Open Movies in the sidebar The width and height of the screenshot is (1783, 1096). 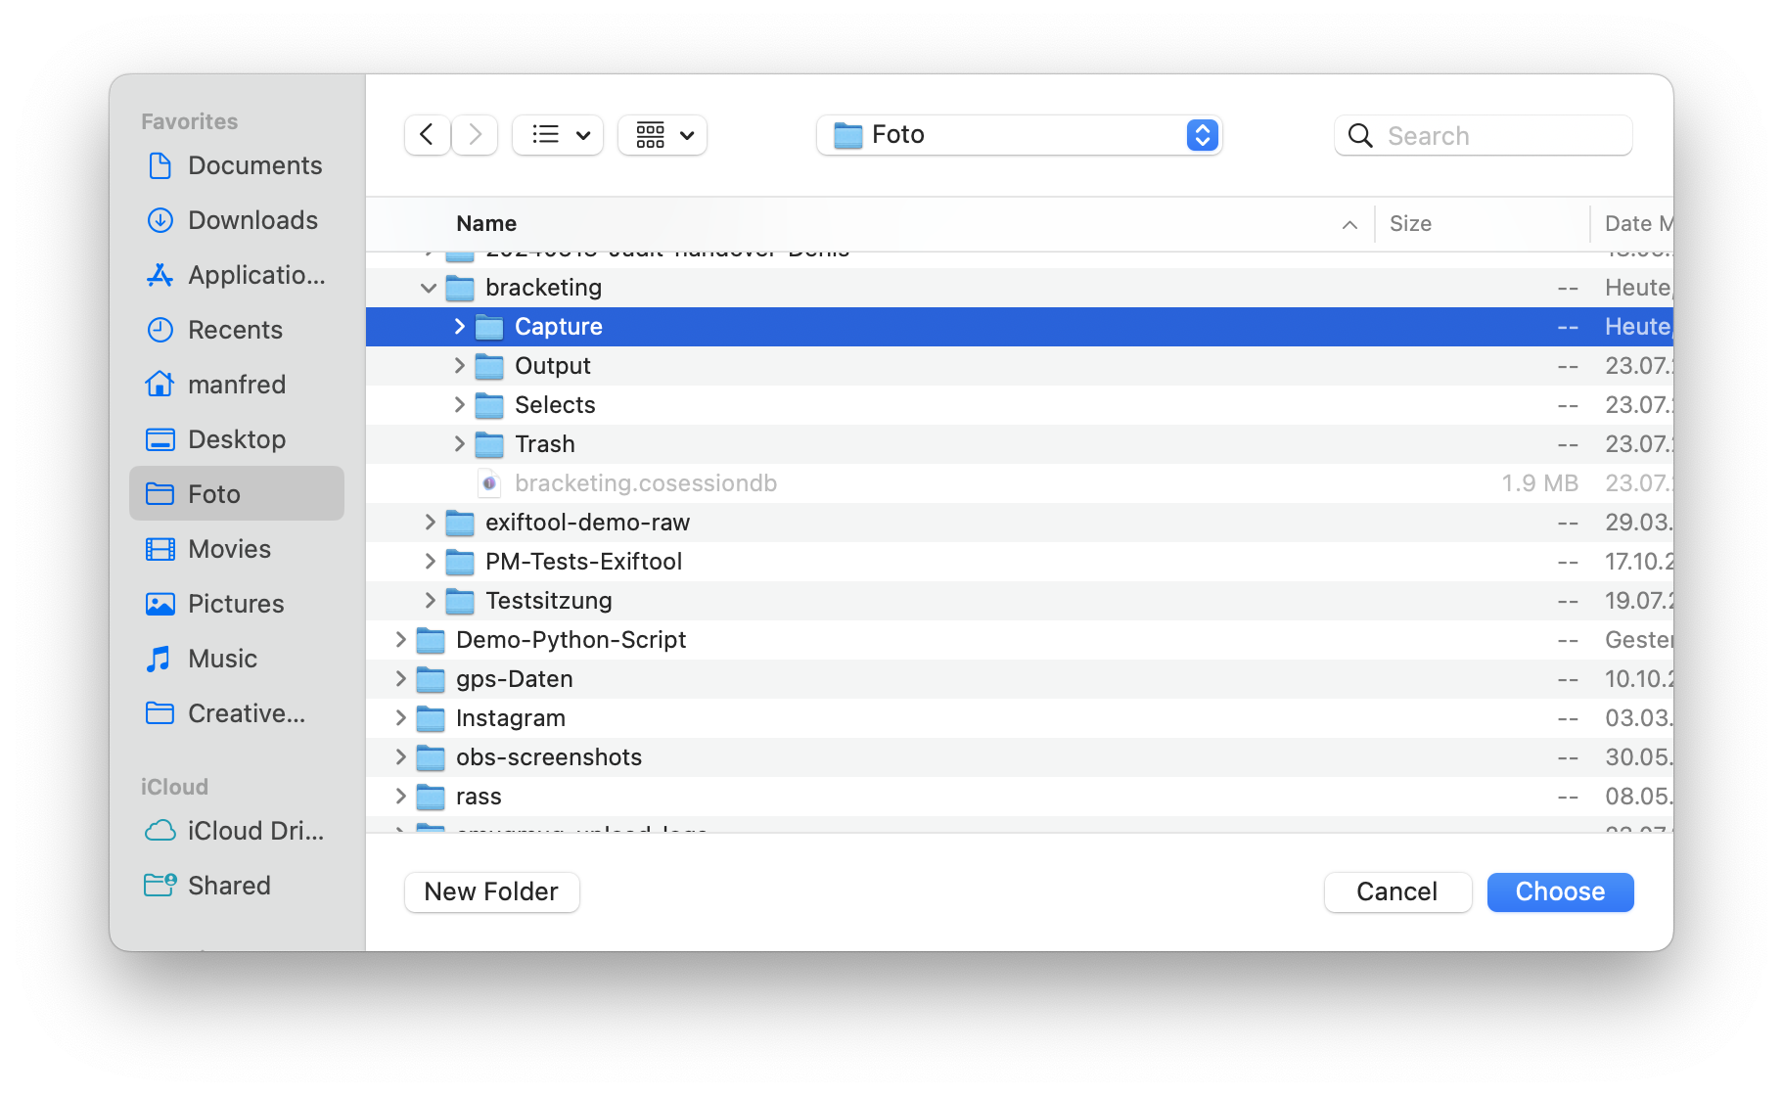coord(236,549)
